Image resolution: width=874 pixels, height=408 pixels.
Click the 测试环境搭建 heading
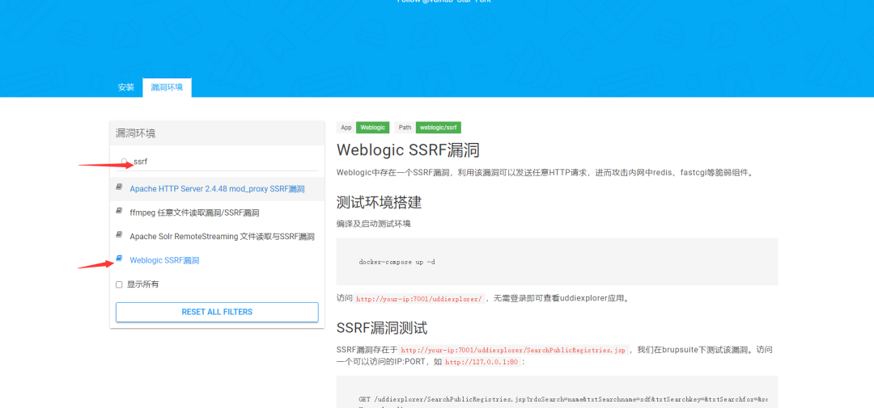pos(379,202)
